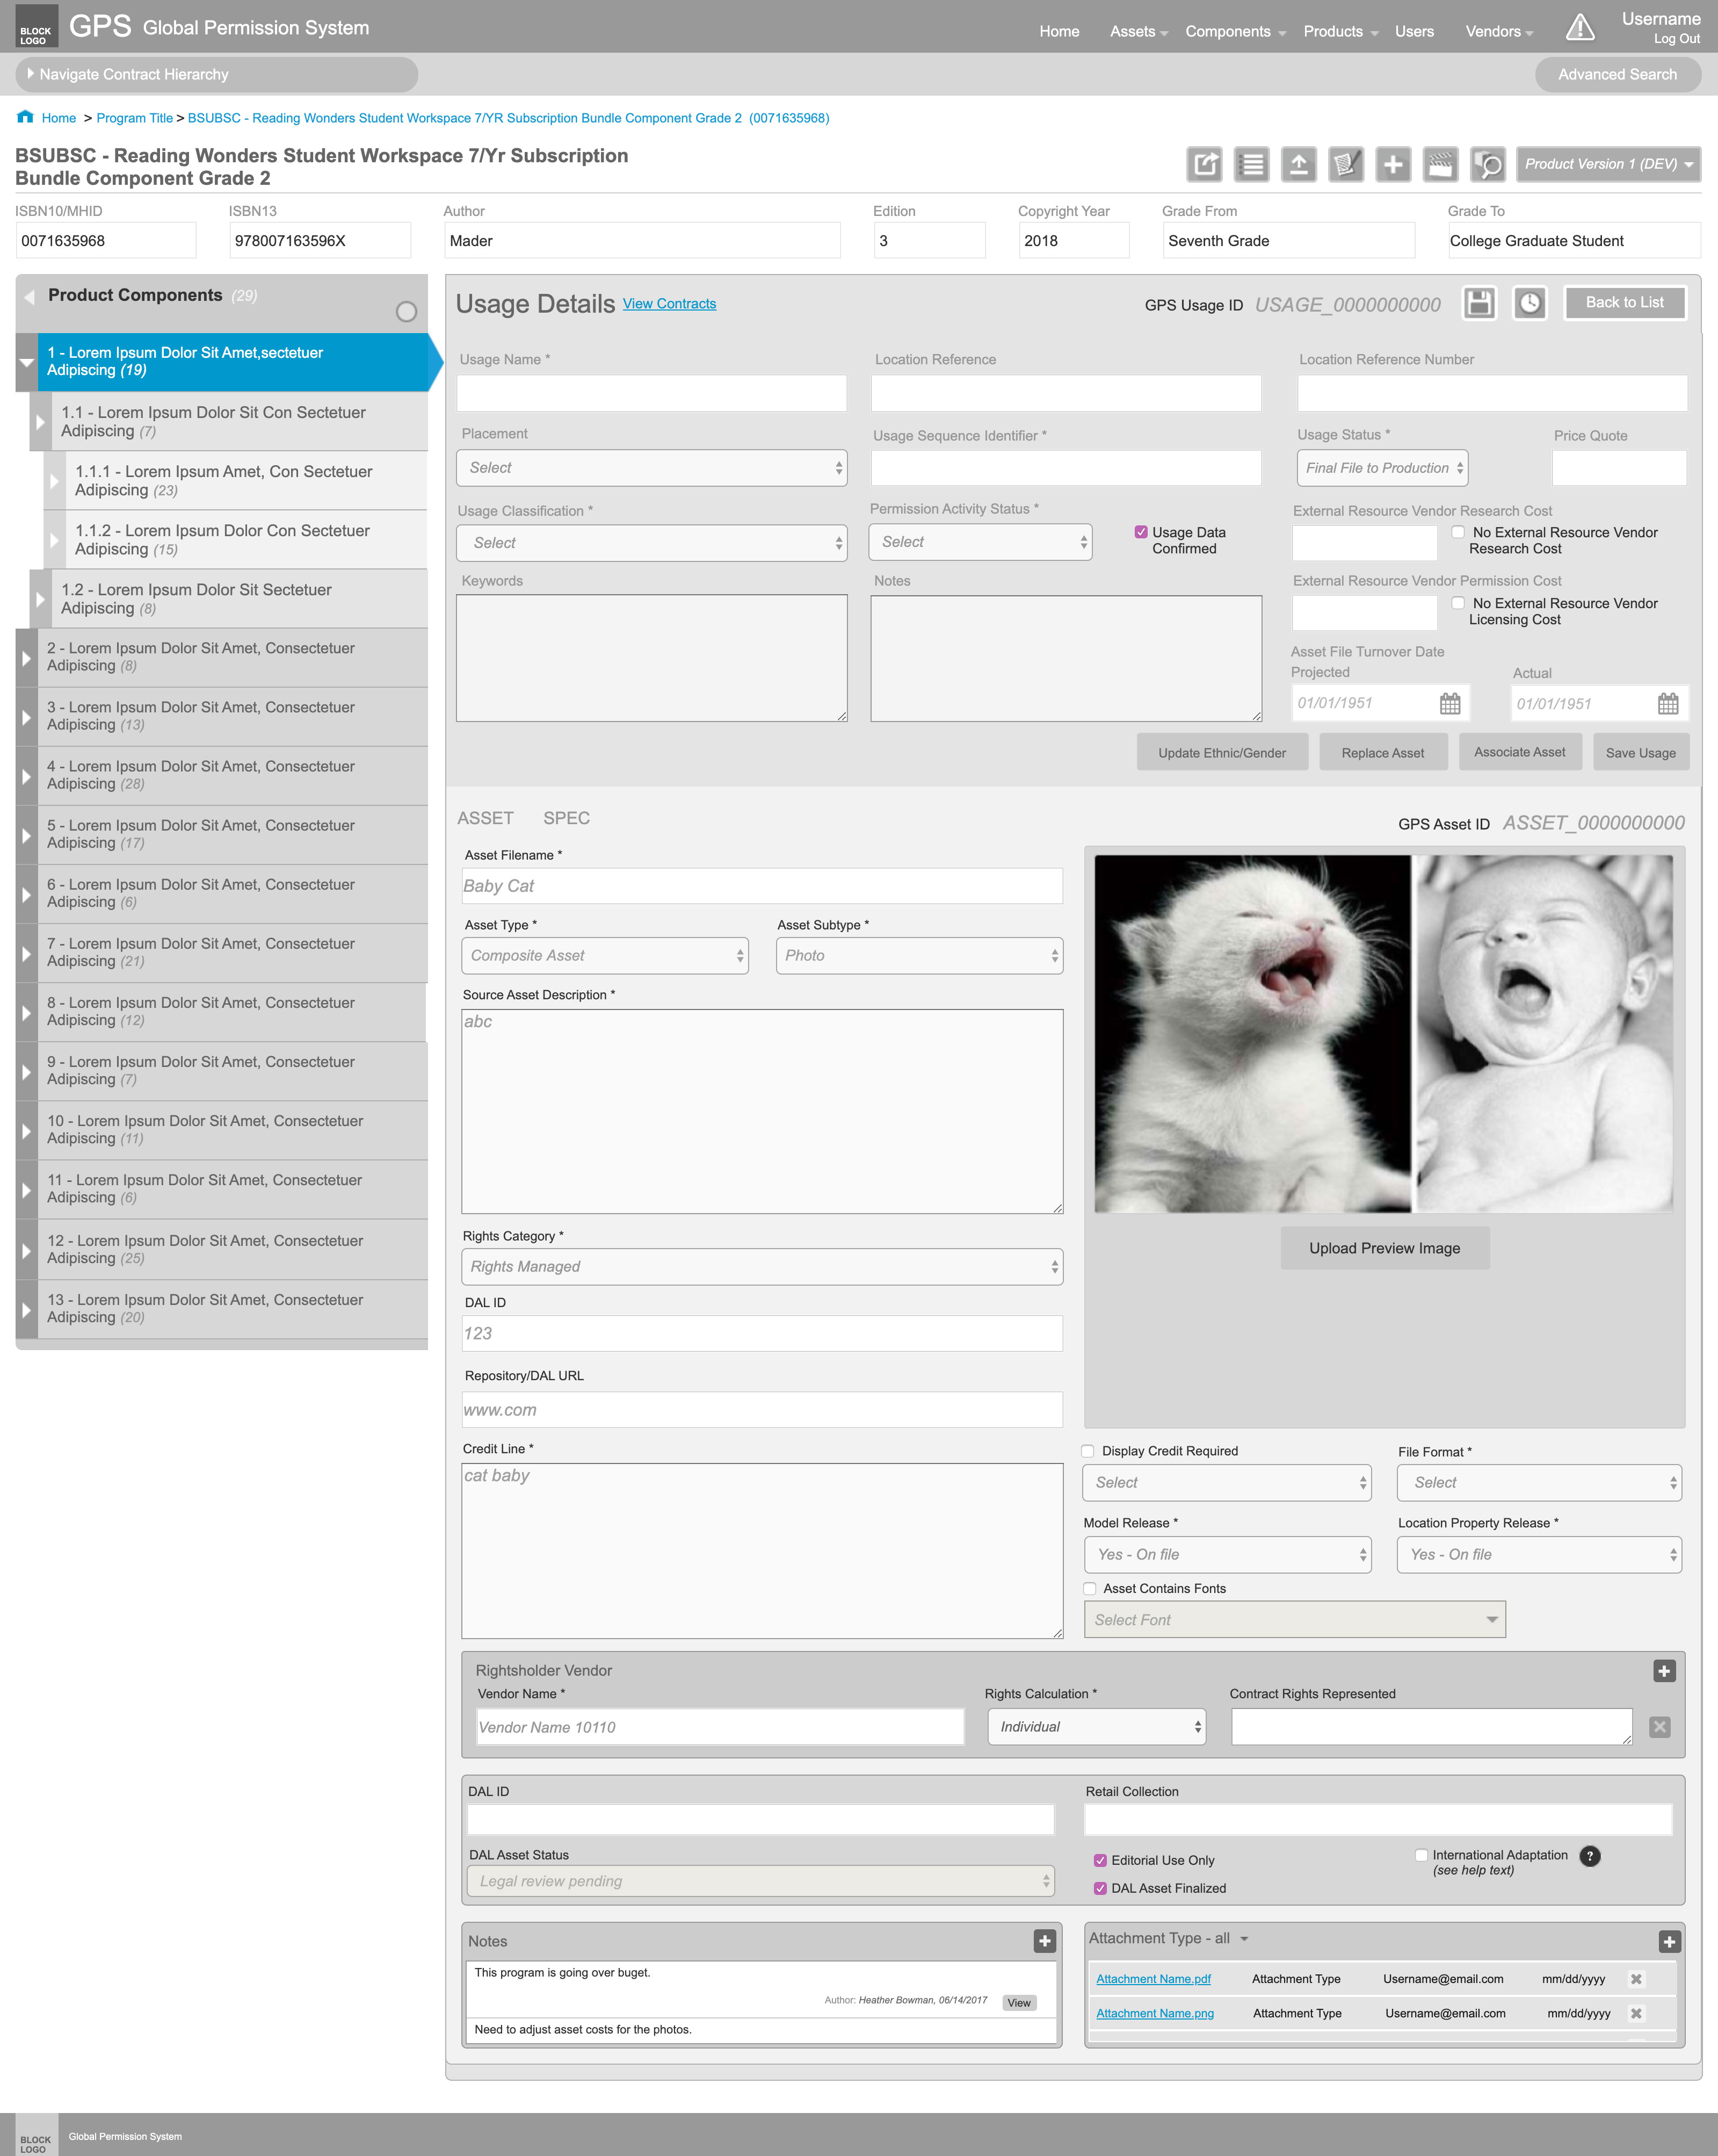Viewport: 1718px width, 2156px height.
Task: Click the Usage Name input field
Action: (x=651, y=393)
